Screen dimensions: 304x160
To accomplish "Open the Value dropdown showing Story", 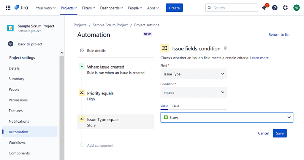I will click(x=227, y=117).
